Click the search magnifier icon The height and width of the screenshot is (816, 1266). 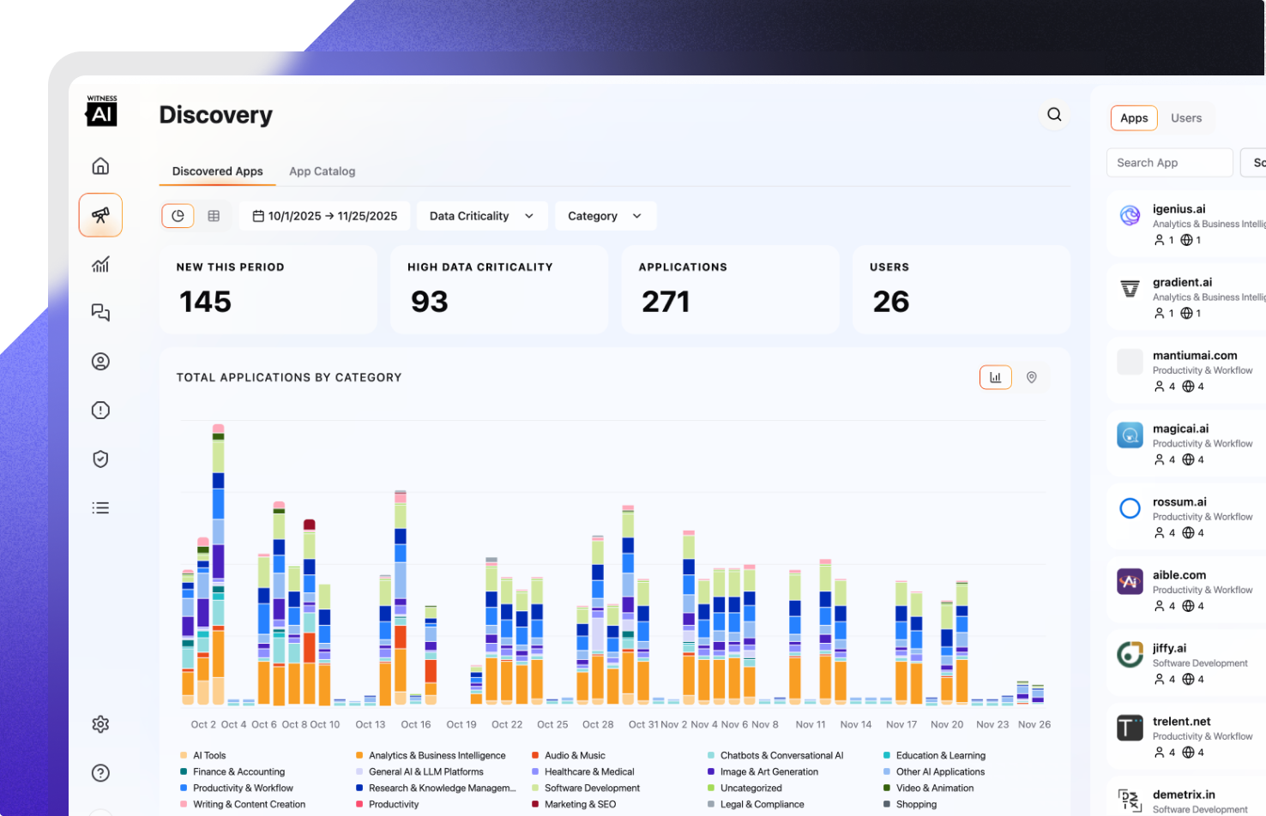click(1054, 115)
